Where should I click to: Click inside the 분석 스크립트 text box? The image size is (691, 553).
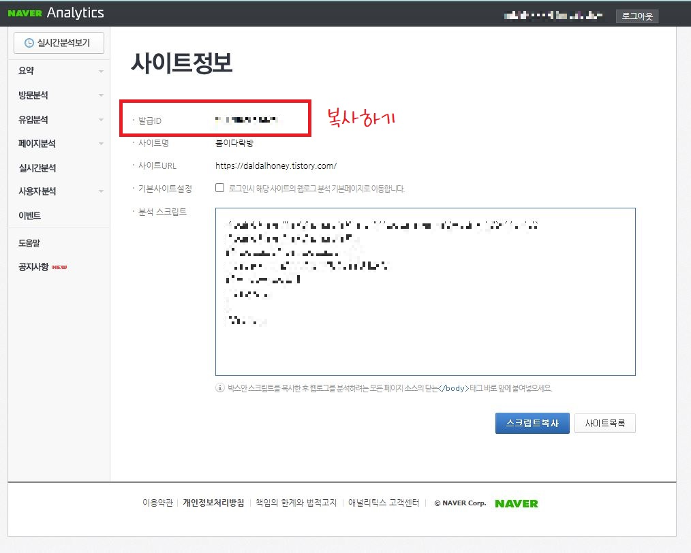(425, 291)
